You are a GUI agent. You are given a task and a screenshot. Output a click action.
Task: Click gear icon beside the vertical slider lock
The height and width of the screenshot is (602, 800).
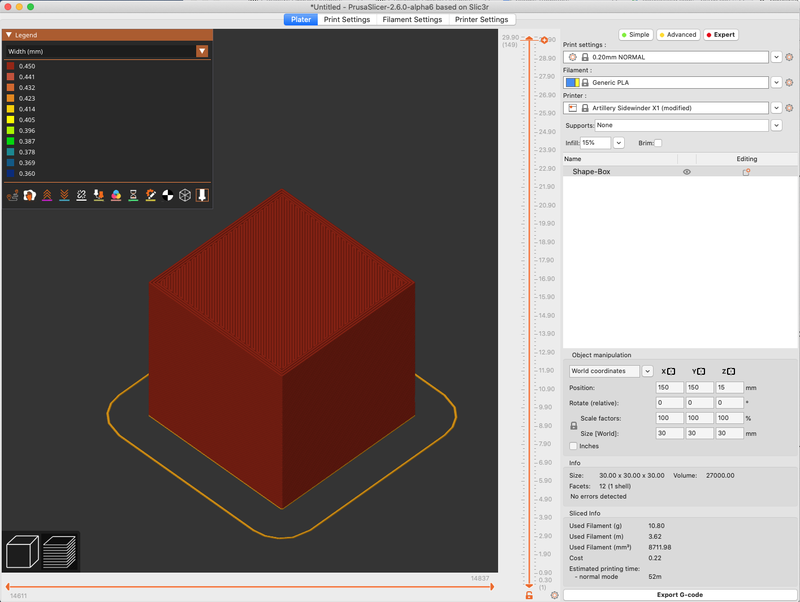click(555, 595)
